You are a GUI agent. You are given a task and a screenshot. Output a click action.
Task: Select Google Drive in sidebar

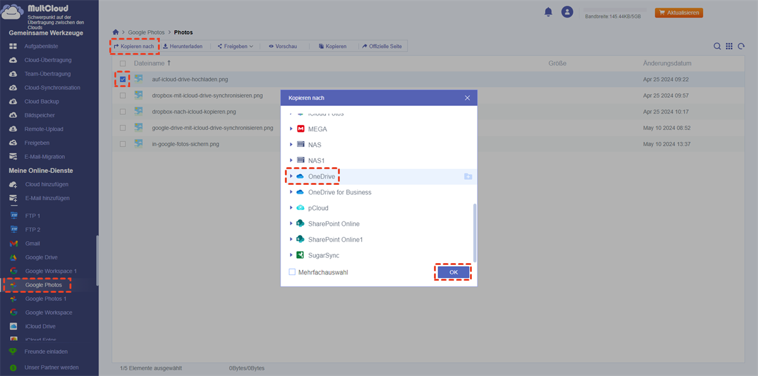coord(42,257)
